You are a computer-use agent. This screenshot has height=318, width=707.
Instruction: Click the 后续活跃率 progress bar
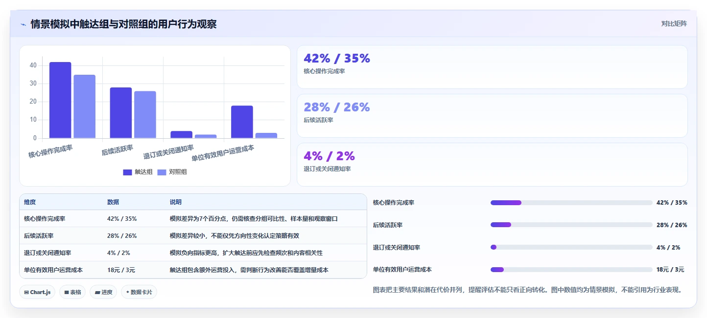(571, 225)
